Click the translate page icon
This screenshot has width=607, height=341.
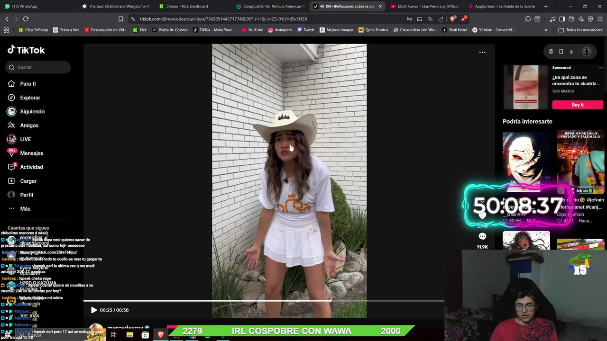coord(430,19)
